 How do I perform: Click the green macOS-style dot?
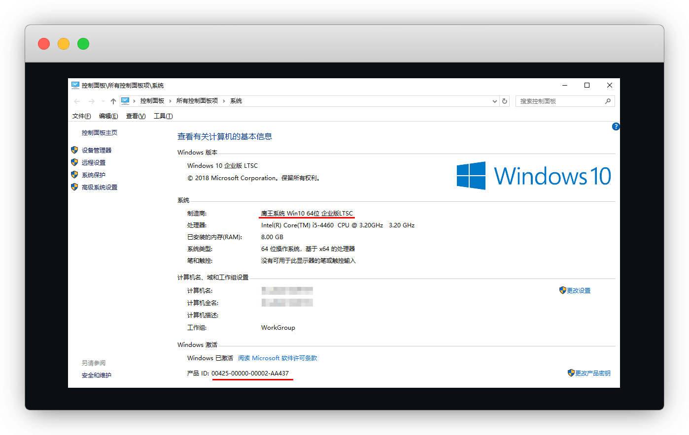coord(83,44)
